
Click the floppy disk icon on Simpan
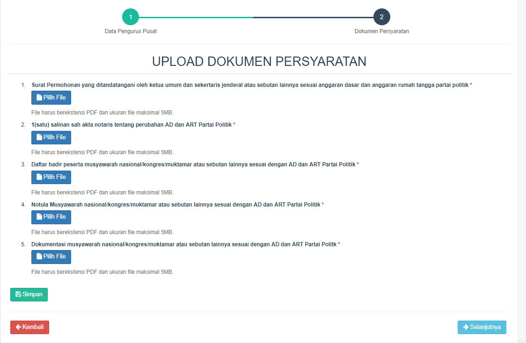(18, 294)
